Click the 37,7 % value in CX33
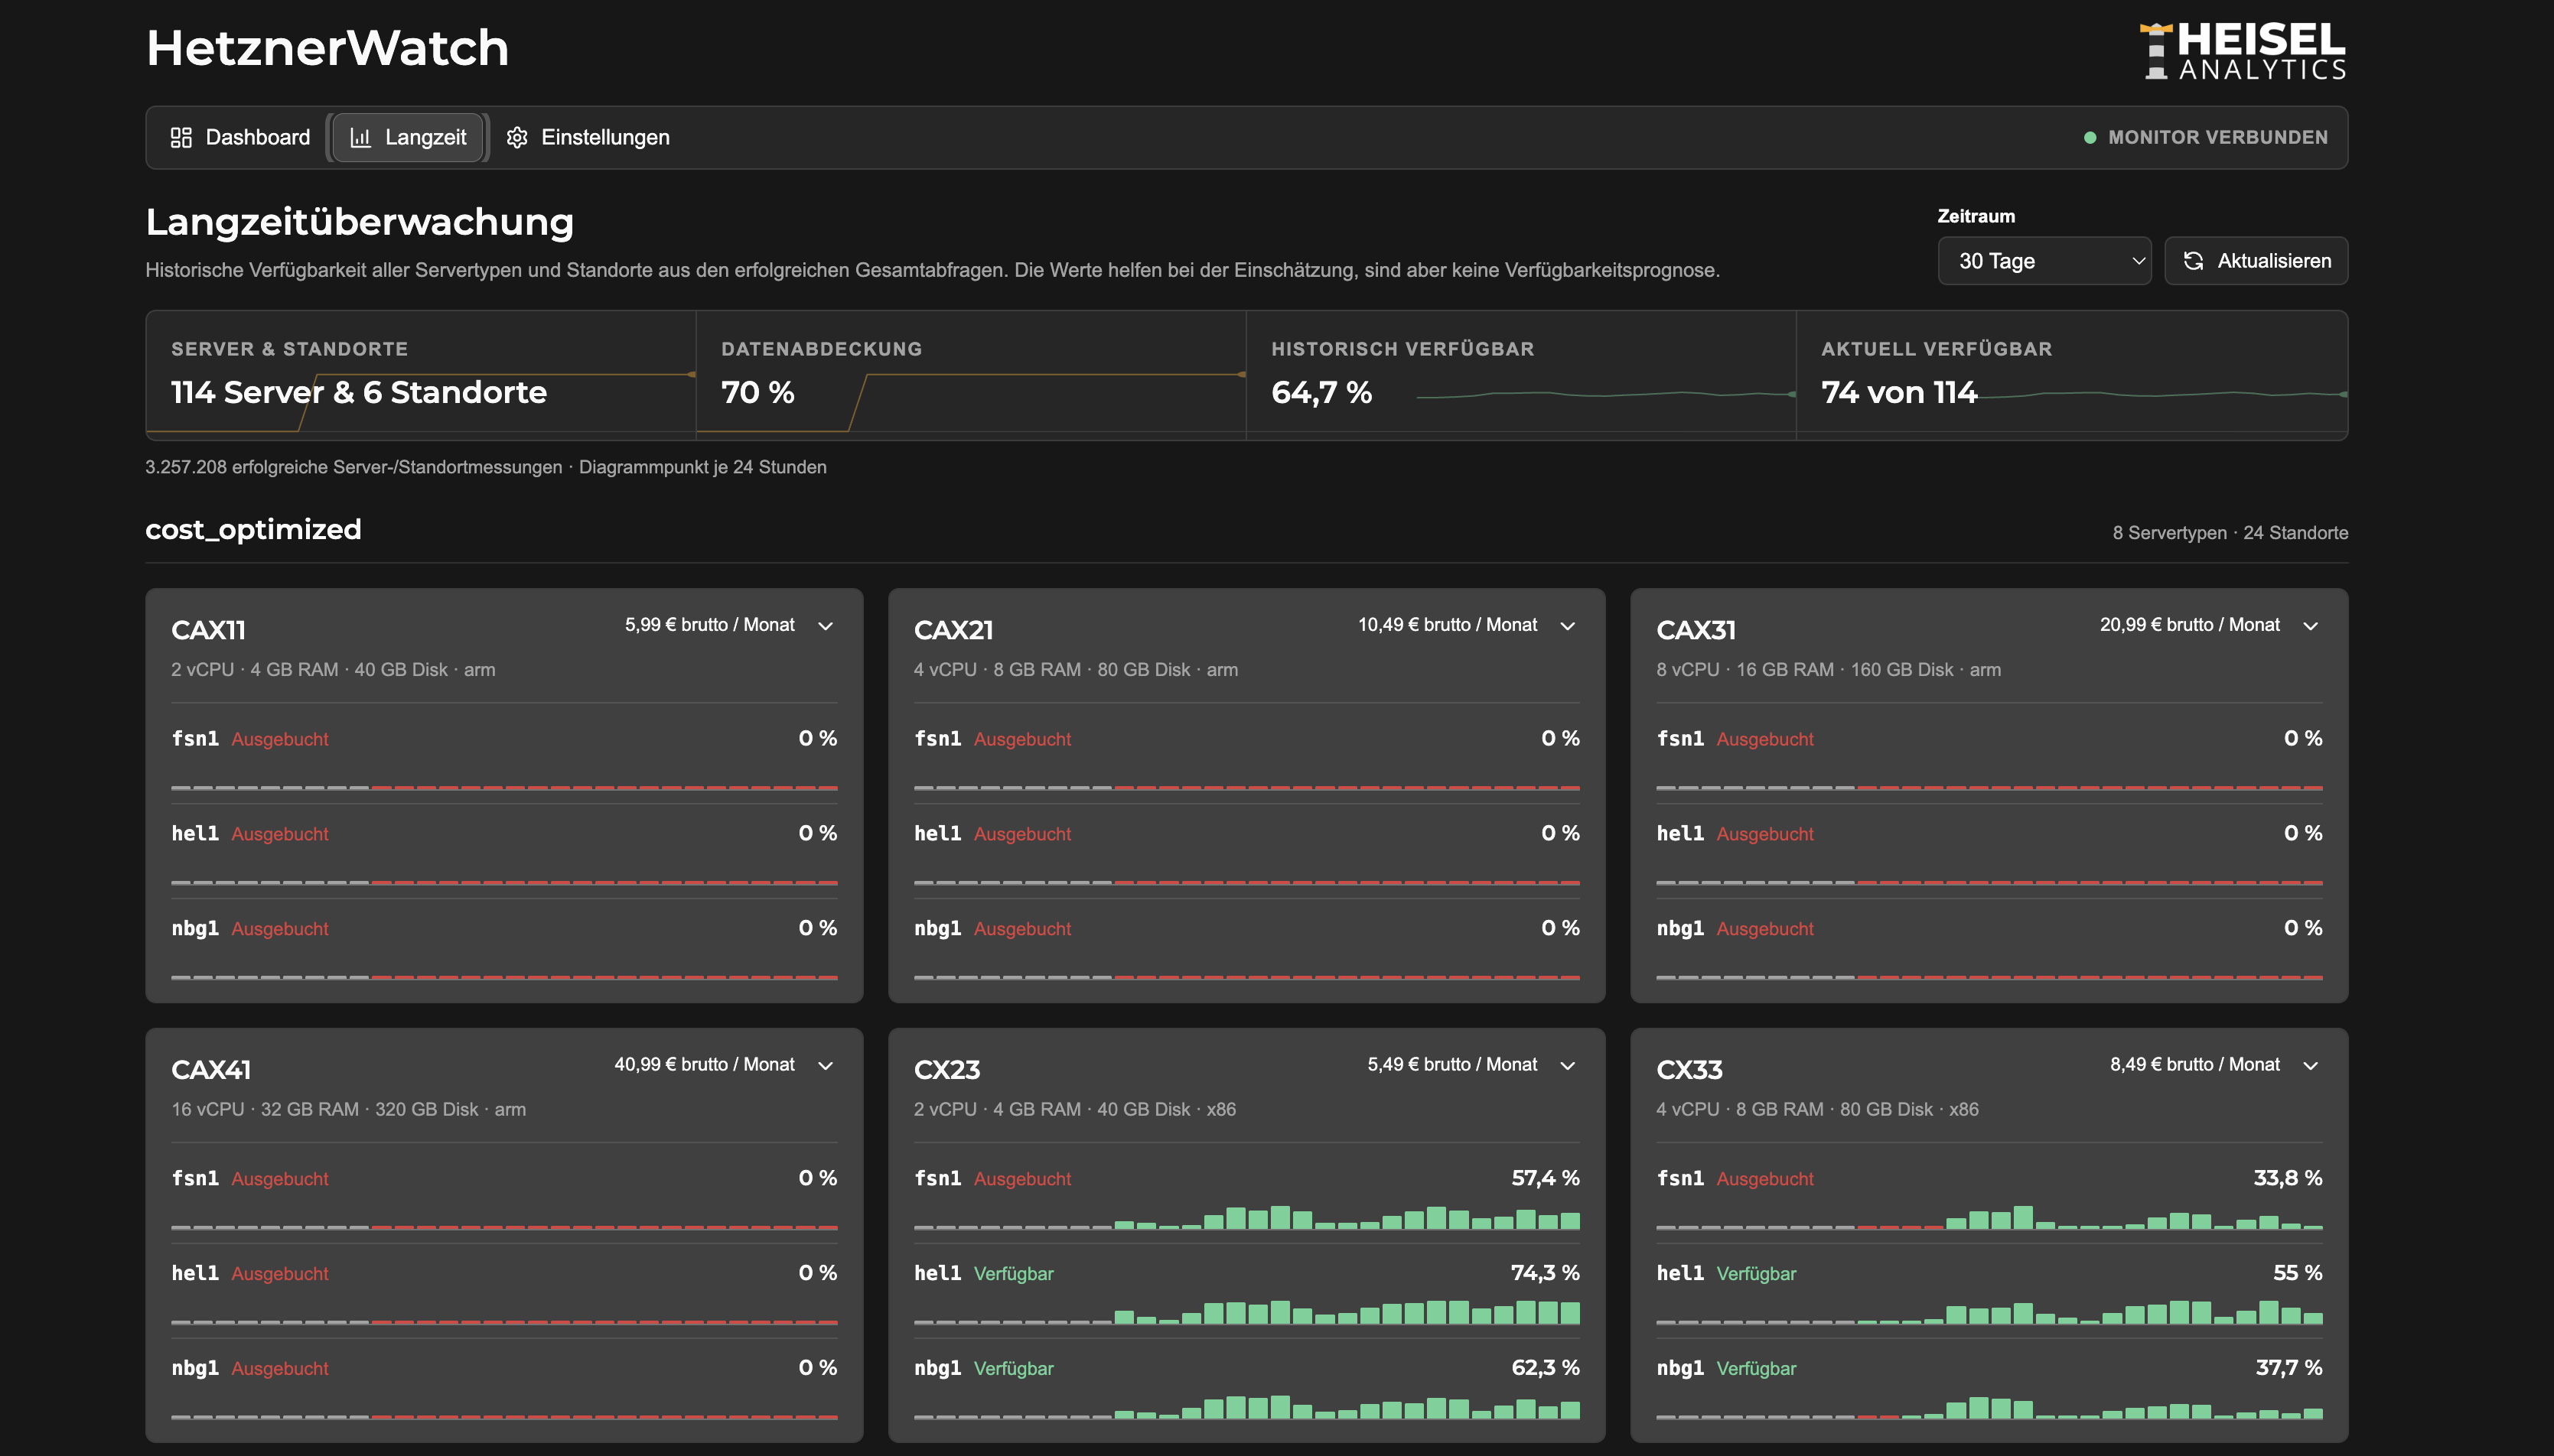Viewport: 2554px width, 1456px height. (2288, 1368)
